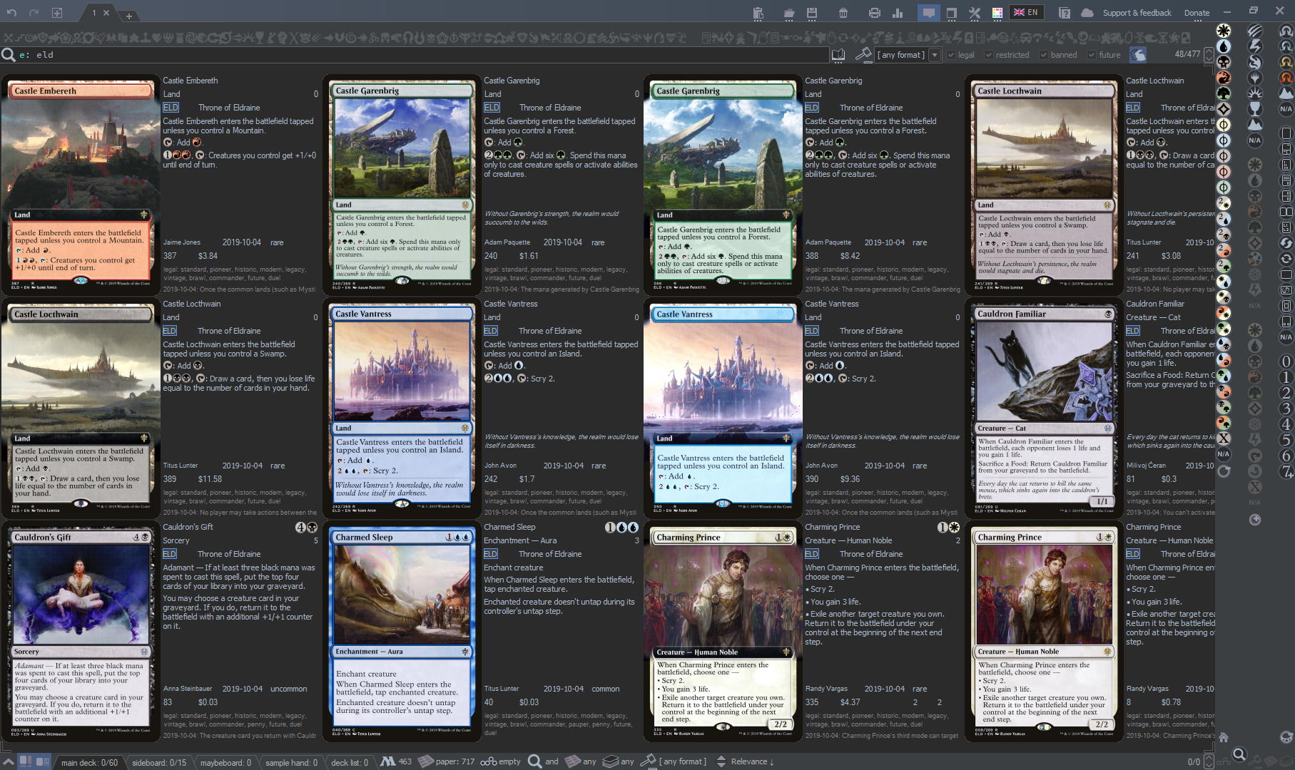Filter by white mana symbol
Image resolution: width=1295 pixels, height=770 pixels.
(x=1223, y=31)
